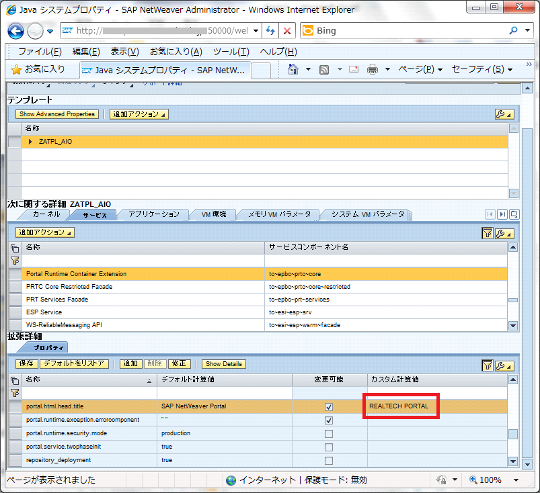Open wrench settings in properties toolbar
Image resolution: width=540 pixels, height=493 pixels.
[x=504, y=365]
